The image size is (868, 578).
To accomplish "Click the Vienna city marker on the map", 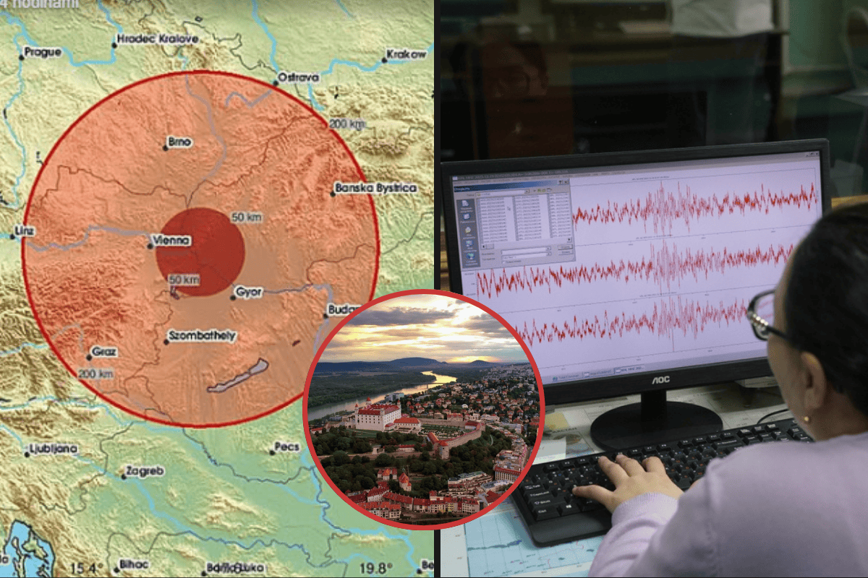I will click(150, 246).
